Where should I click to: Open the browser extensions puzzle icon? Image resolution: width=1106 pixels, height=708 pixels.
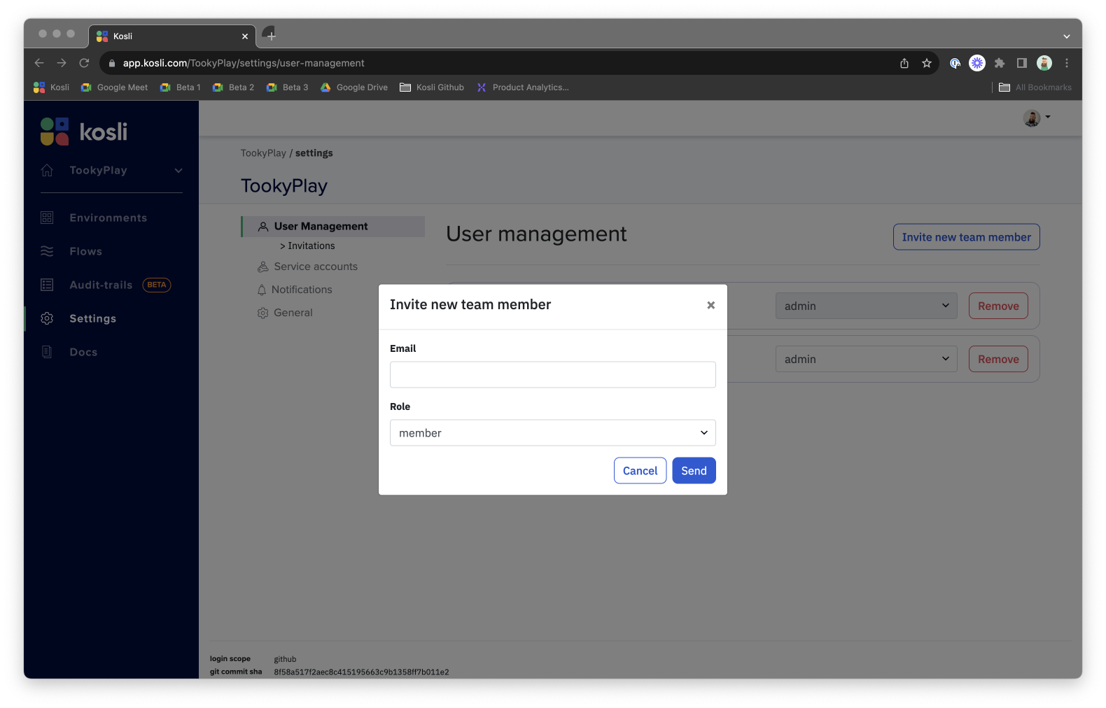pyautogui.click(x=1000, y=63)
